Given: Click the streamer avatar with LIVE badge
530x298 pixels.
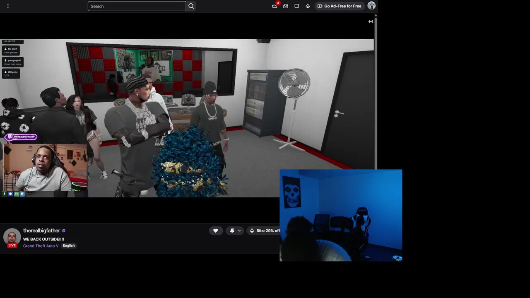Looking at the screenshot, I should point(12,238).
